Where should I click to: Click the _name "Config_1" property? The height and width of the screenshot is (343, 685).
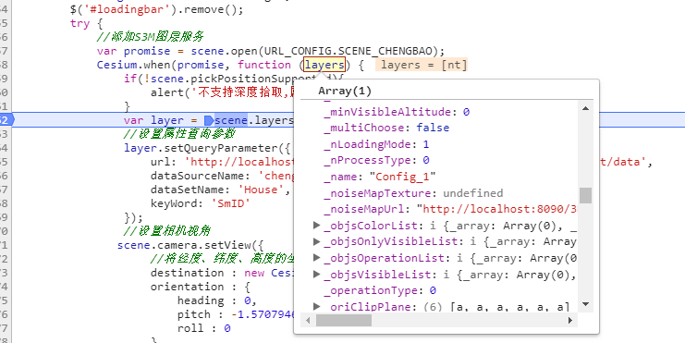[x=380, y=177]
